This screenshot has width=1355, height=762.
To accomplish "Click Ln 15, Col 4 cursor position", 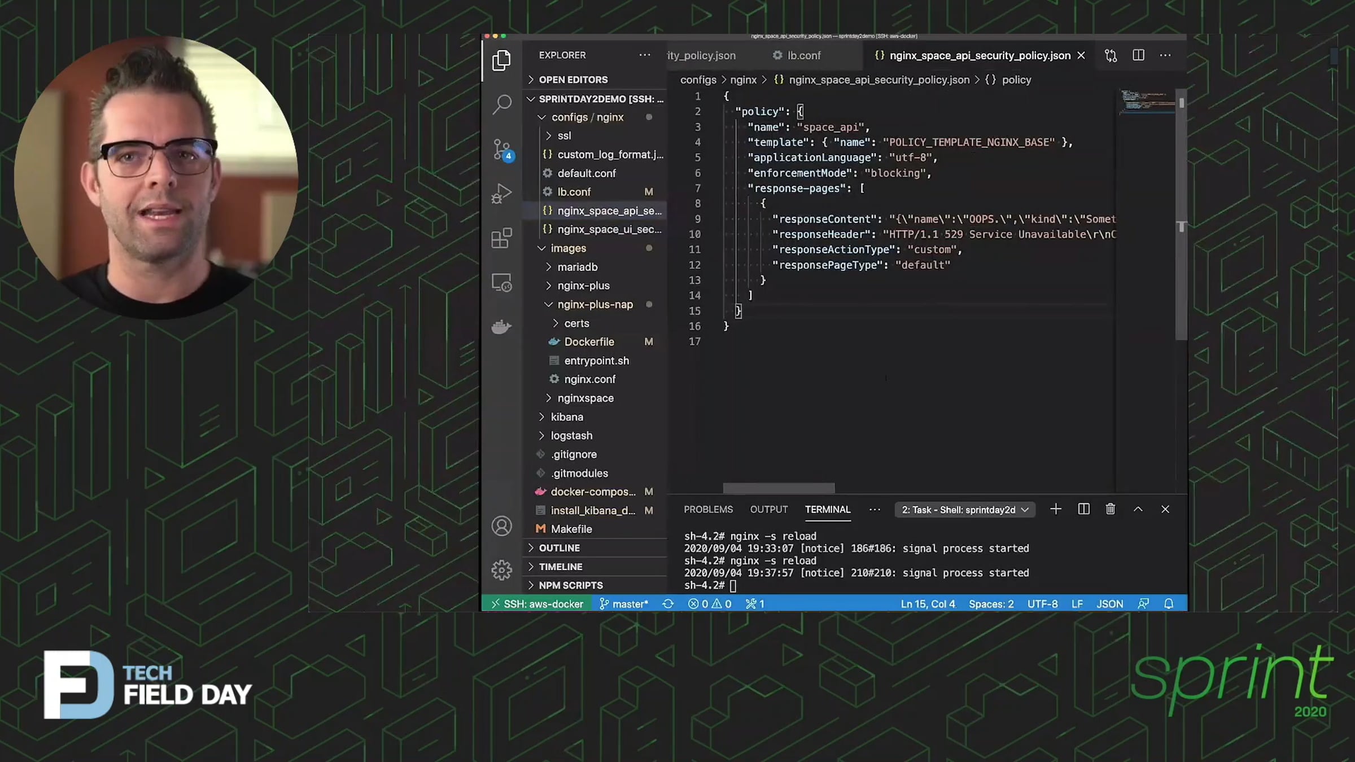I will (928, 604).
